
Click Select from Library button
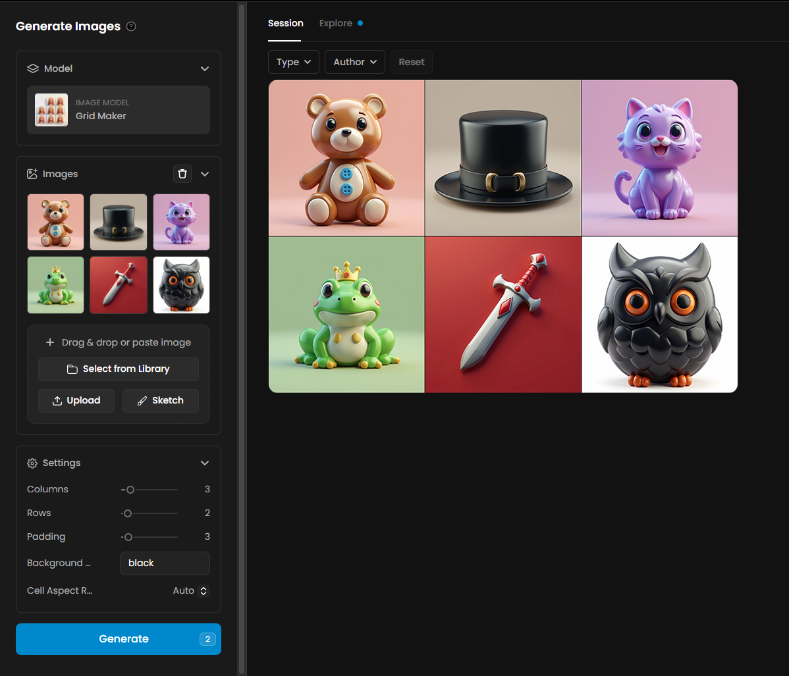(x=119, y=369)
